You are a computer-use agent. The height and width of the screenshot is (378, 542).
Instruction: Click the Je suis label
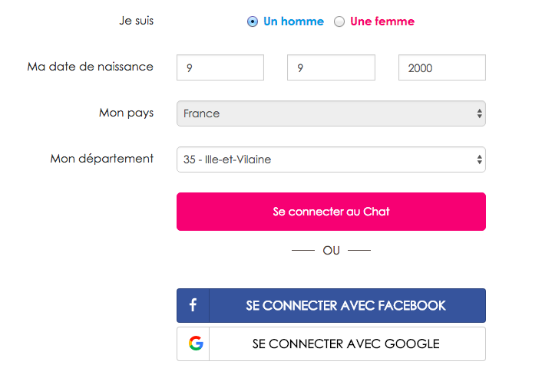136,21
